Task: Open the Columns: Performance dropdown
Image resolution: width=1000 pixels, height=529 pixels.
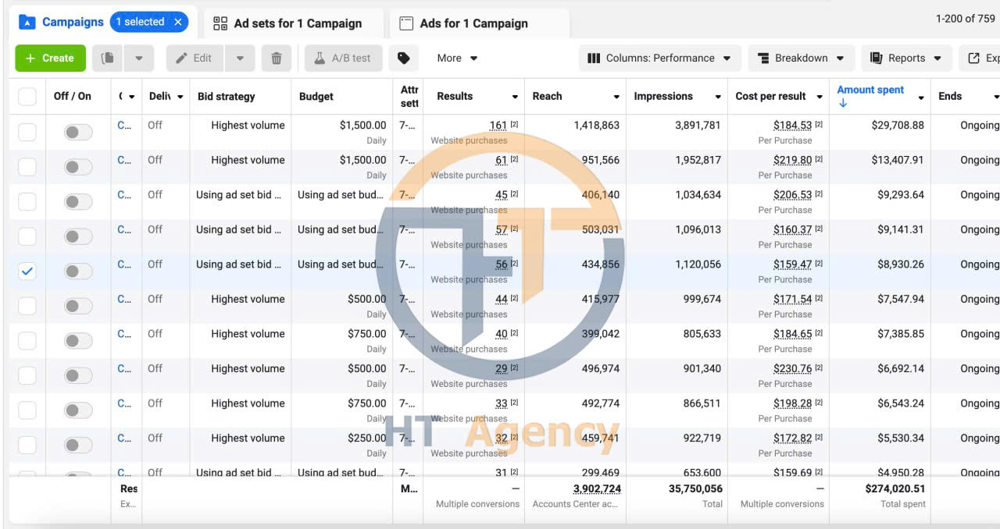Action: (659, 58)
